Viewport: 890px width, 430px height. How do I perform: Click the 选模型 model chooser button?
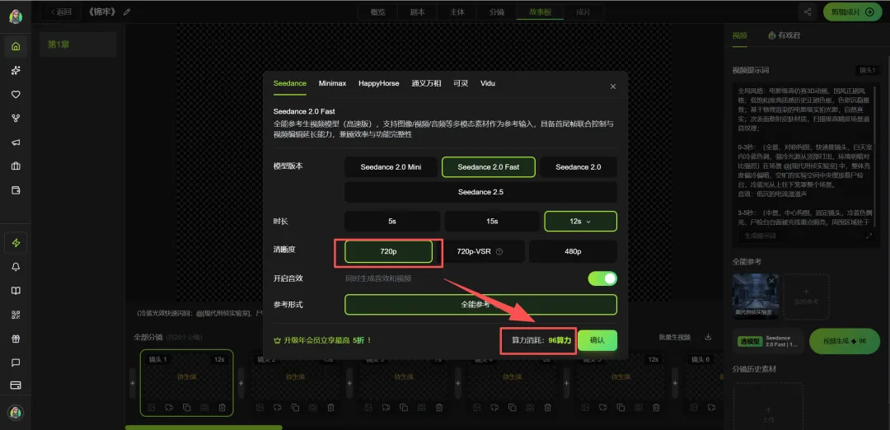pos(768,342)
